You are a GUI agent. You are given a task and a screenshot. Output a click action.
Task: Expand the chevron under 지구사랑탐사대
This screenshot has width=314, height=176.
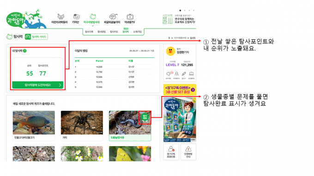(x=93, y=26)
